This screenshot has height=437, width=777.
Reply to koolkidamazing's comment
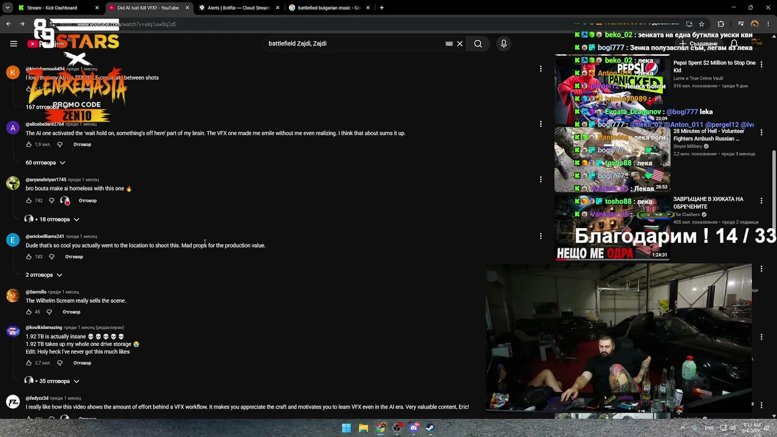pos(82,363)
